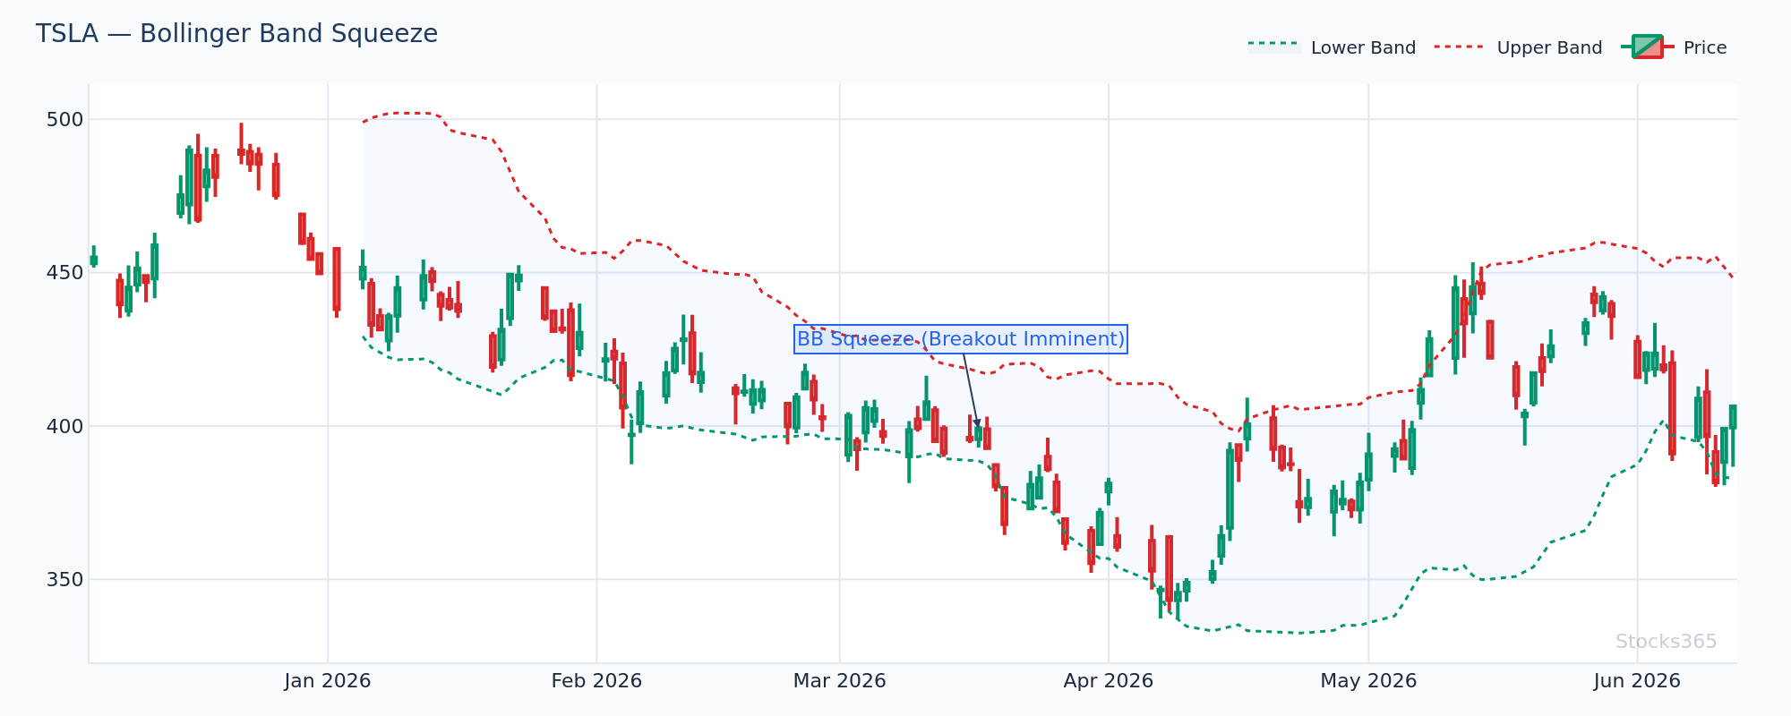1791x716 pixels.
Task: Click the red dotted Upper Band legend swatch
Action: [x=1461, y=47]
